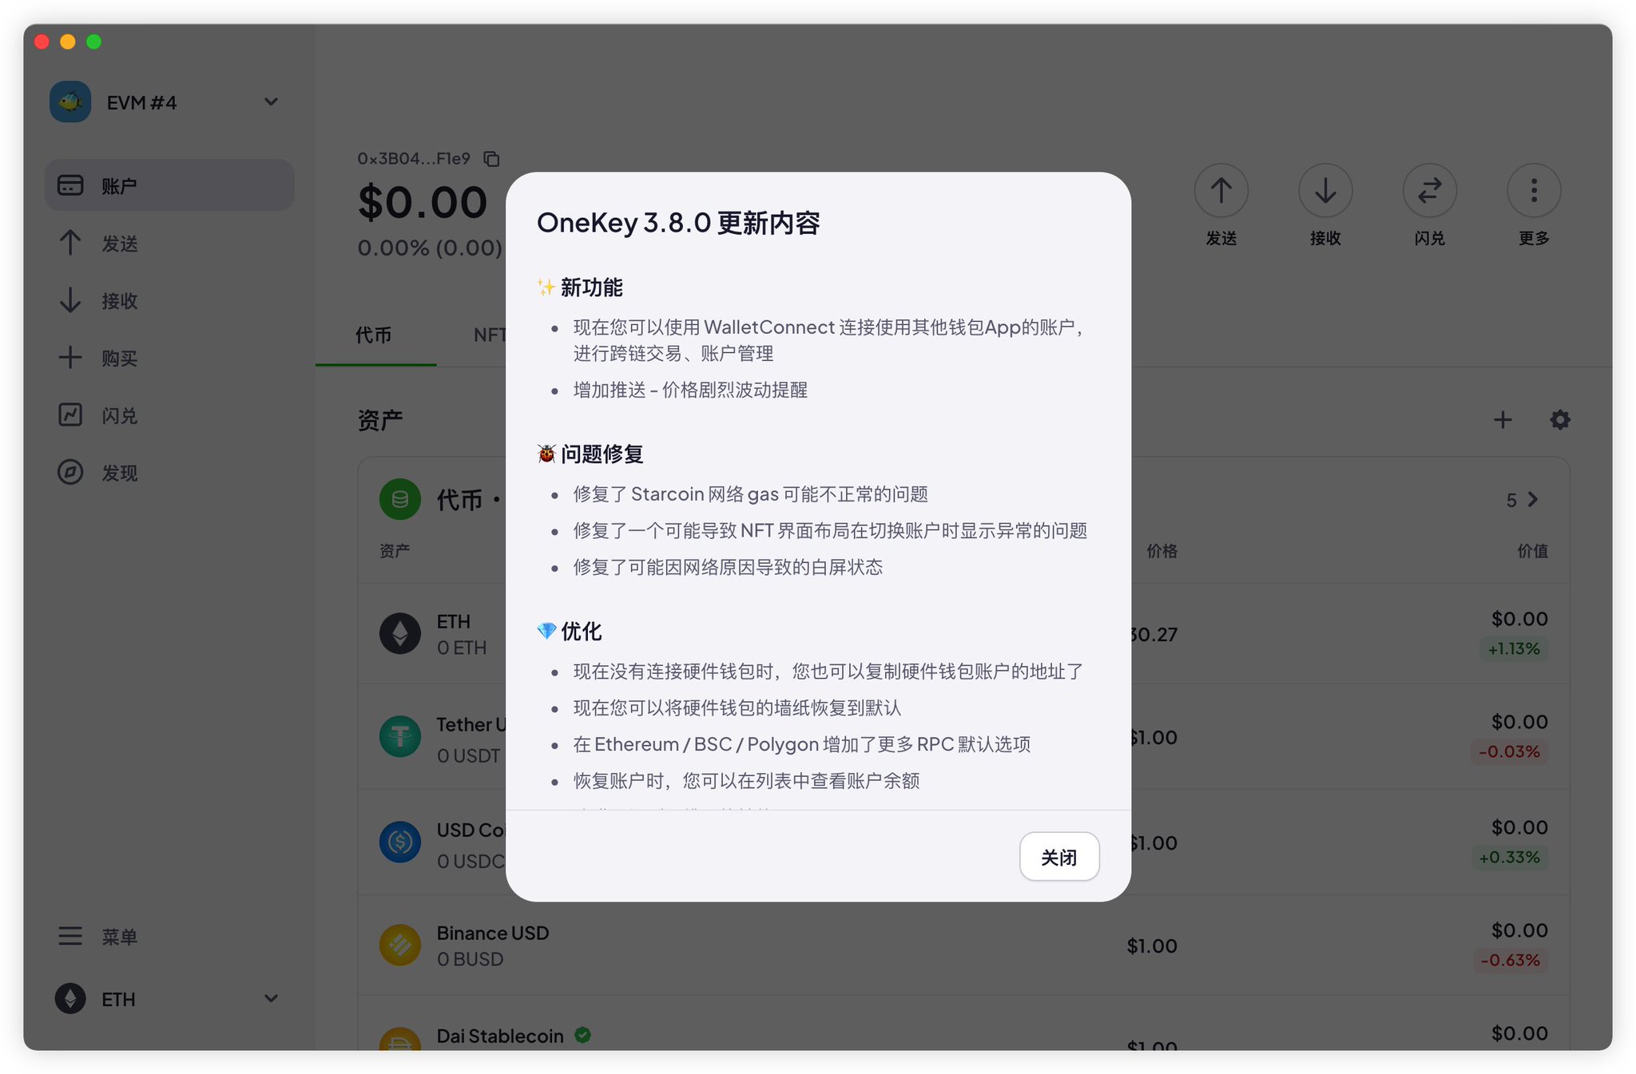Click the ETH +1.13% change badge
This screenshot has width=1636, height=1074.
pyautogui.click(x=1513, y=649)
